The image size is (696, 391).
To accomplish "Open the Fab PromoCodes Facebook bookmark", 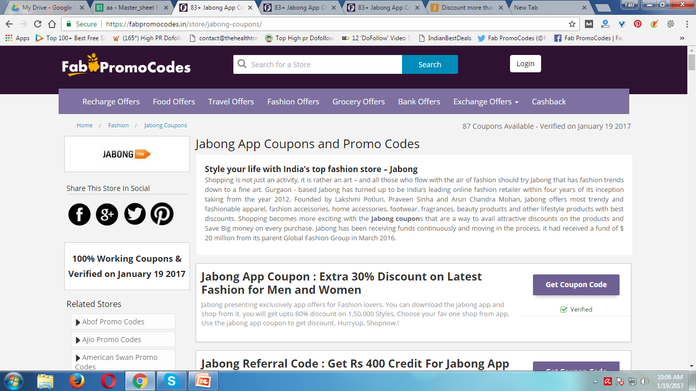I will coord(588,38).
